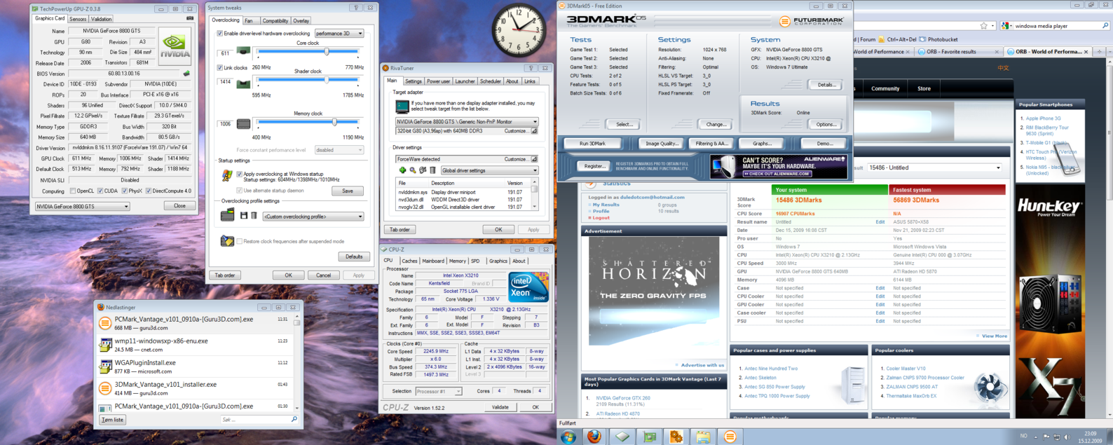Screen dimensions: 1113x445
Task: Click the memory clock chip icon
Action: point(243,124)
